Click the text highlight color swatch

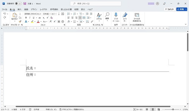(x=32, y=22)
